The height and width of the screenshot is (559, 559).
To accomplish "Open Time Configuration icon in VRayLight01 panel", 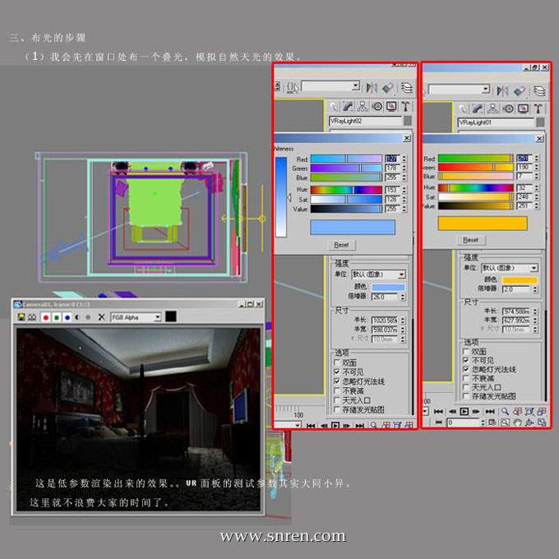I will pos(492,423).
